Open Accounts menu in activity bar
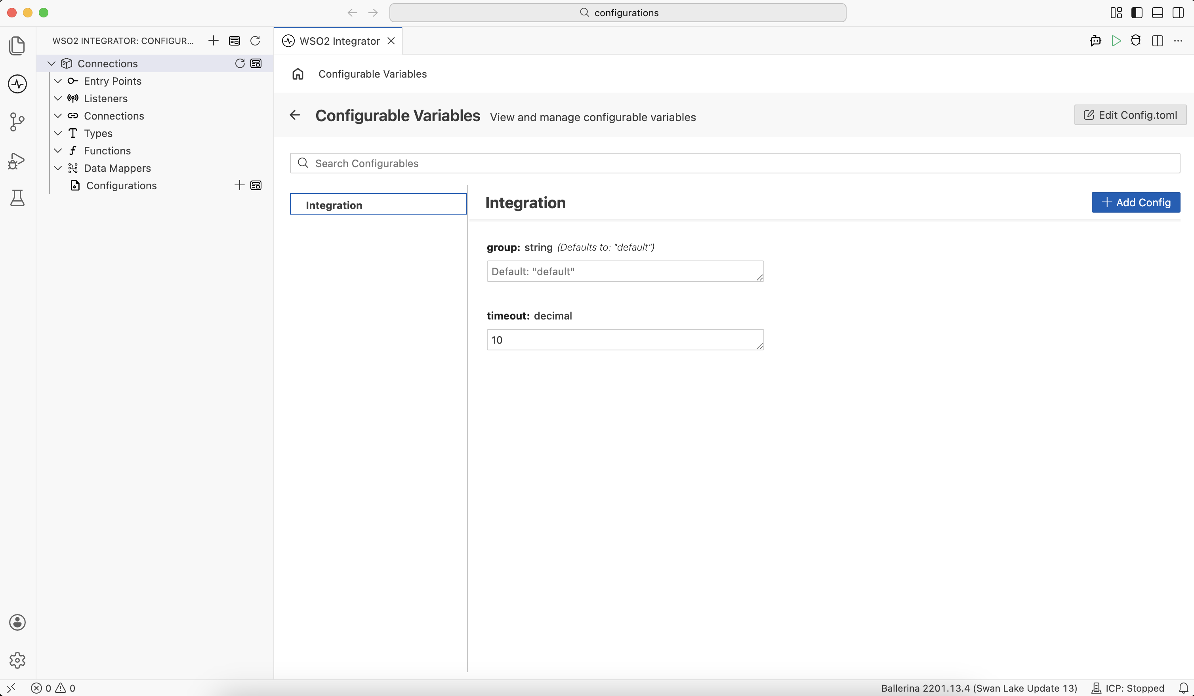 pos(17,622)
